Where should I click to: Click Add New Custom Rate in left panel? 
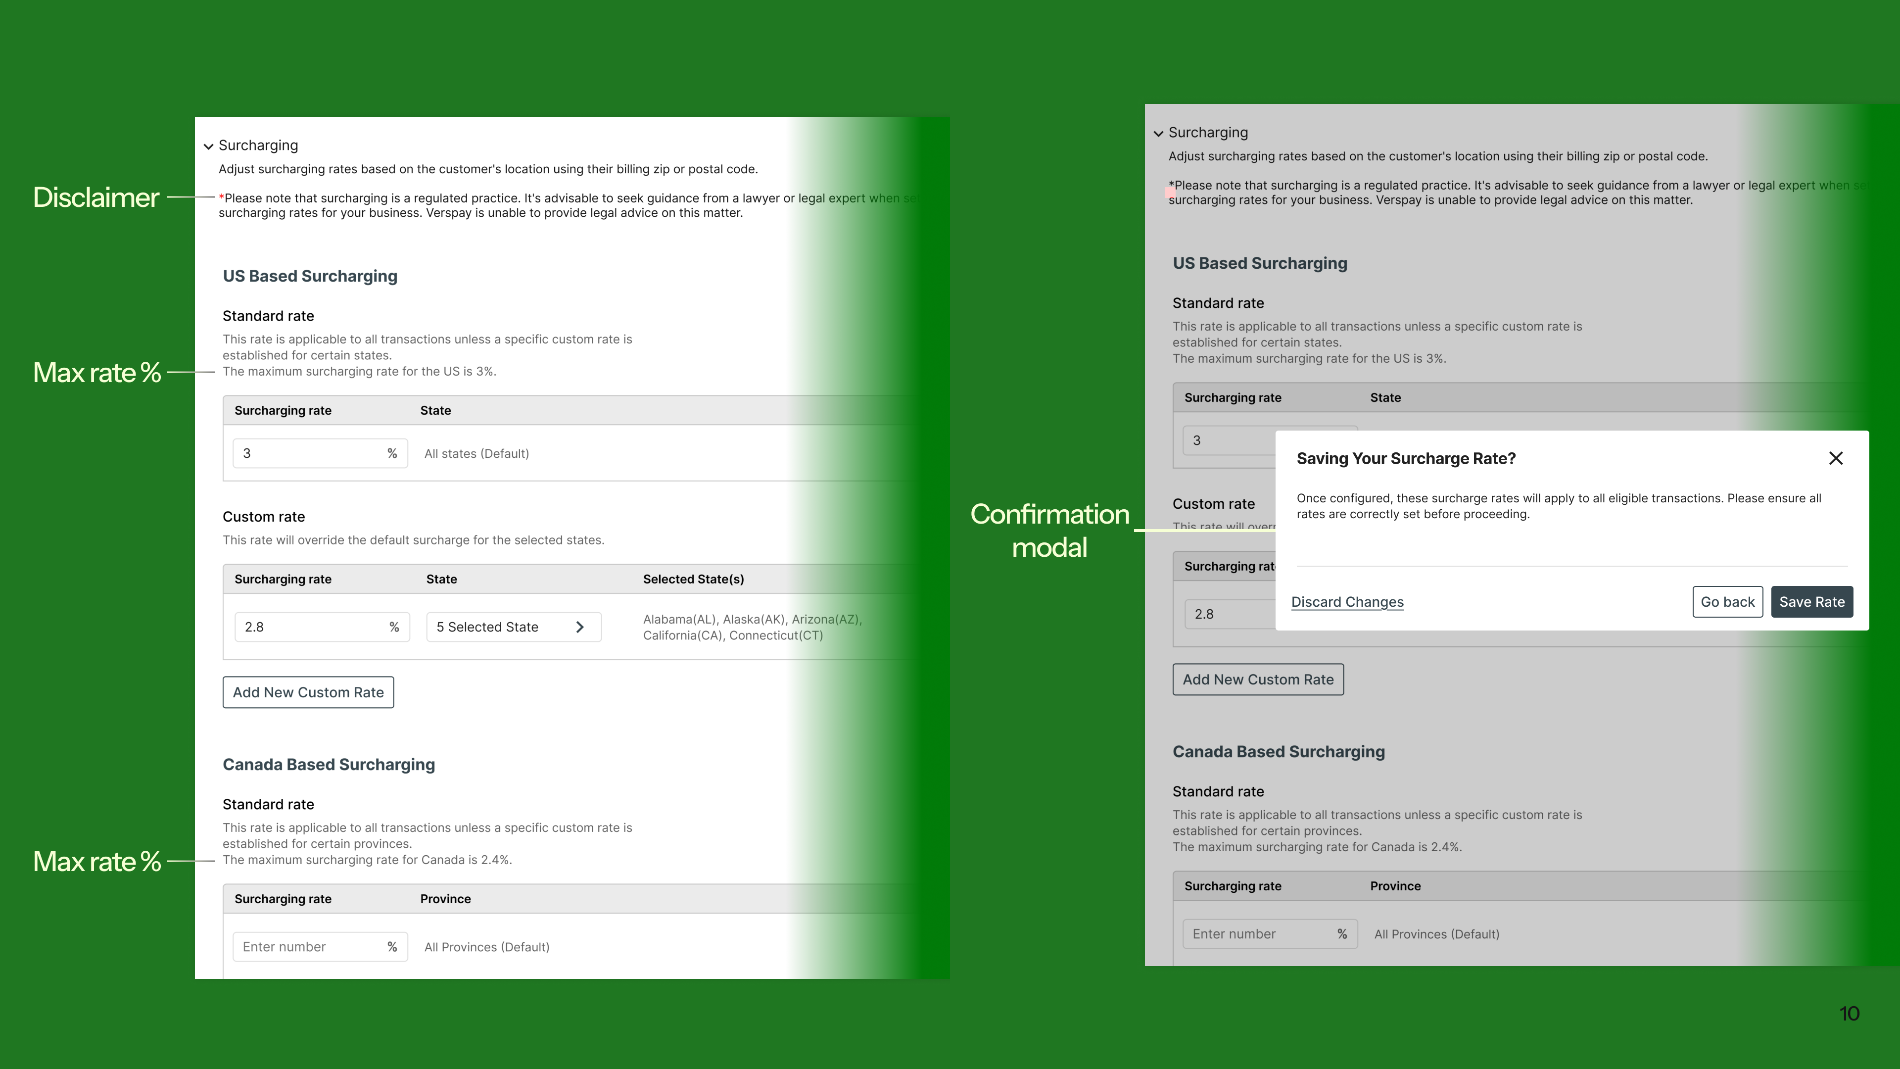coord(308,692)
